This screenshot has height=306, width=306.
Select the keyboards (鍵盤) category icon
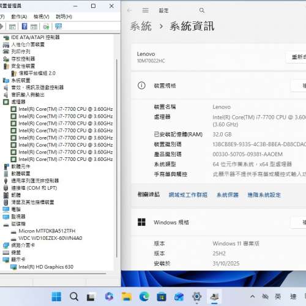click(6, 252)
